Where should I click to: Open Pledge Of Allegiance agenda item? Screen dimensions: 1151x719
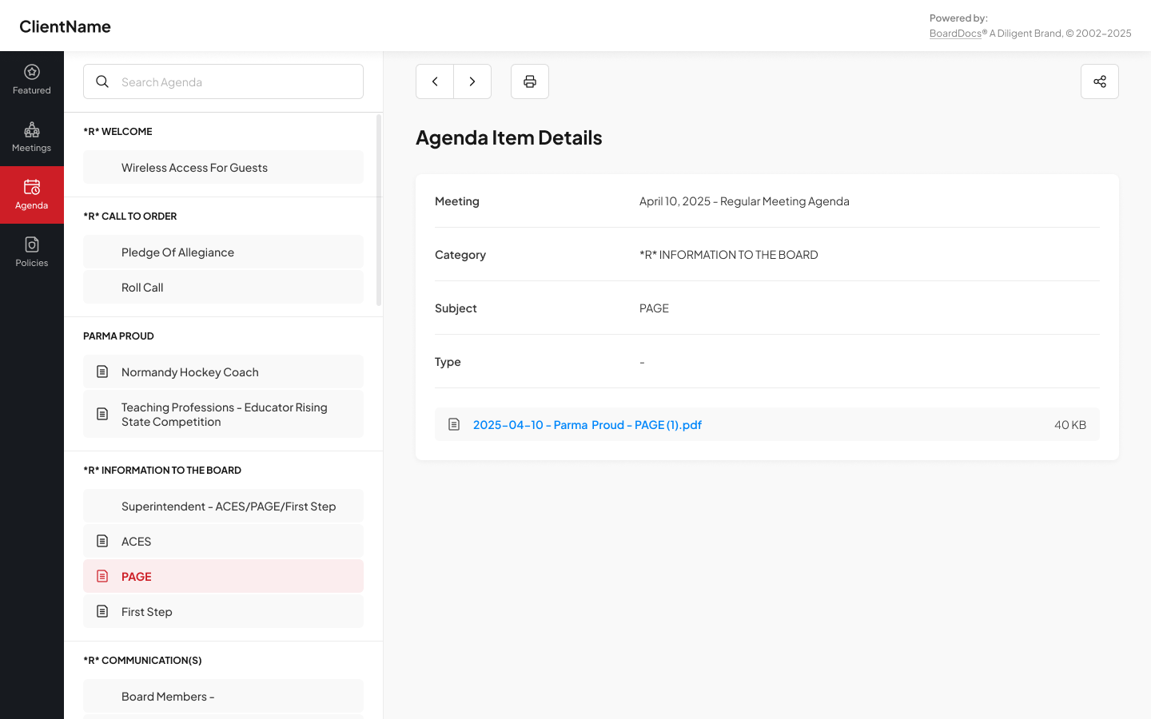[x=223, y=252]
